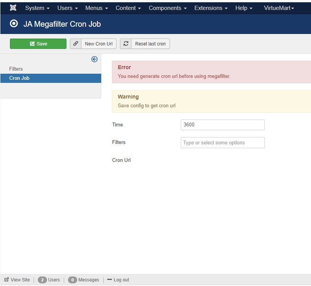Click the Error alert heading
The height and width of the screenshot is (286, 311).
click(x=124, y=67)
